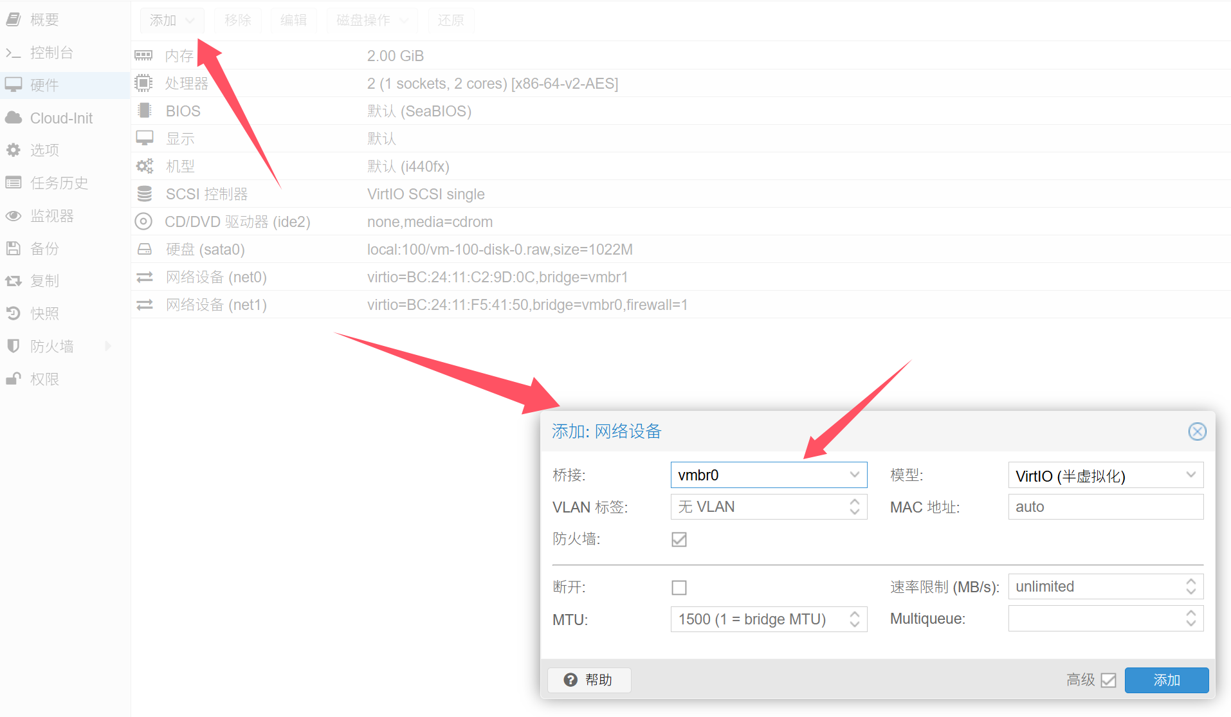Screen dimensions: 1231x717
Task: Click the Cloud-Init cloud icon in sidebar
Action: [14, 118]
